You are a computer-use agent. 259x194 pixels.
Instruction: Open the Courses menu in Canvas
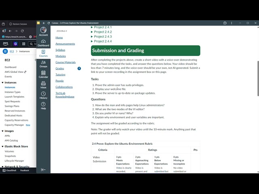[43, 54]
